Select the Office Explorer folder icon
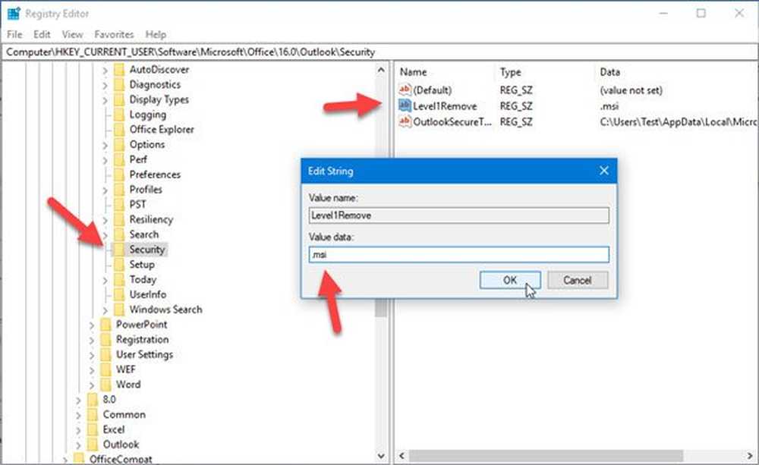Viewport: 759px width, 465px height. (119, 130)
